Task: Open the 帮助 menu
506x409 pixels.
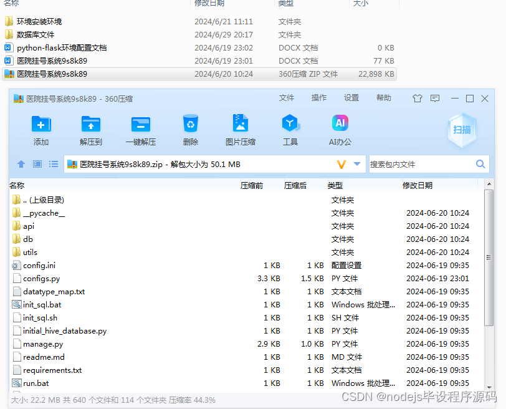Action: pyautogui.click(x=383, y=99)
